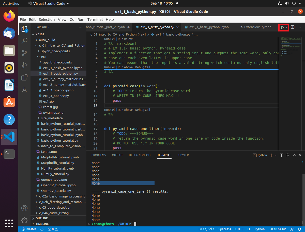
Task: Select Python language mode in status bar
Action: pyautogui.click(x=260, y=229)
